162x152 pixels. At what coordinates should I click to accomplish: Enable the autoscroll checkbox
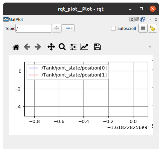pyautogui.click(x=113, y=28)
